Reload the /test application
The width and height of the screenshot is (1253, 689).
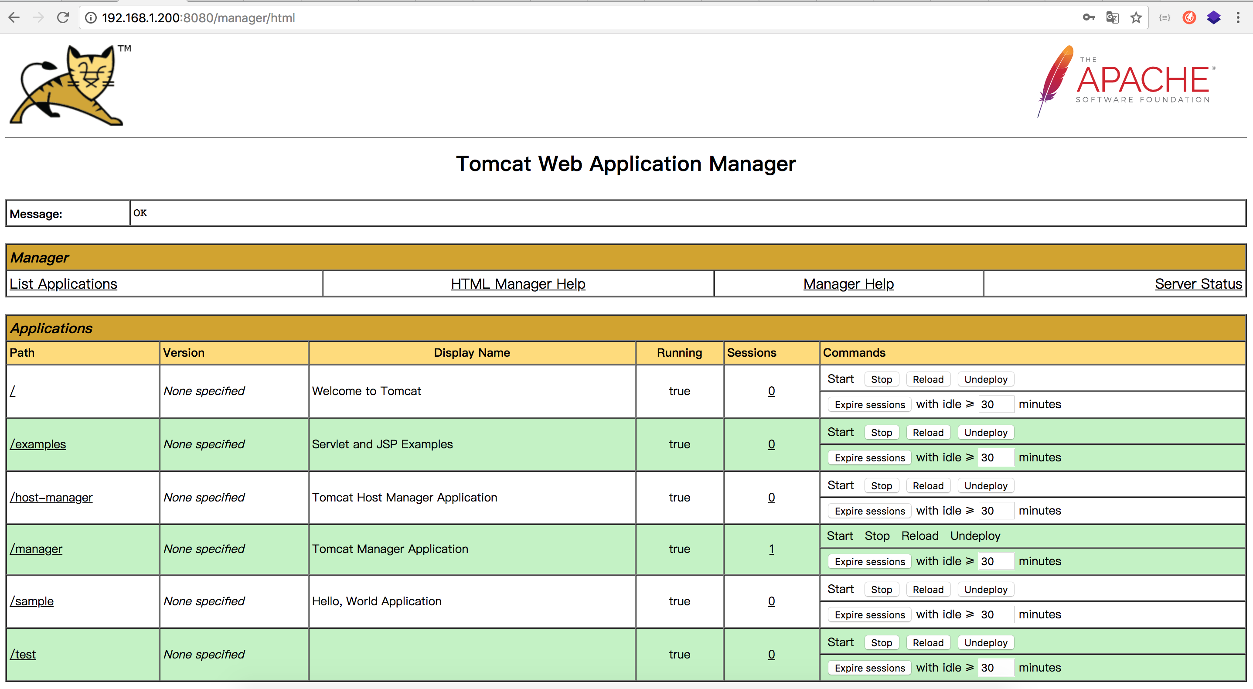928,643
